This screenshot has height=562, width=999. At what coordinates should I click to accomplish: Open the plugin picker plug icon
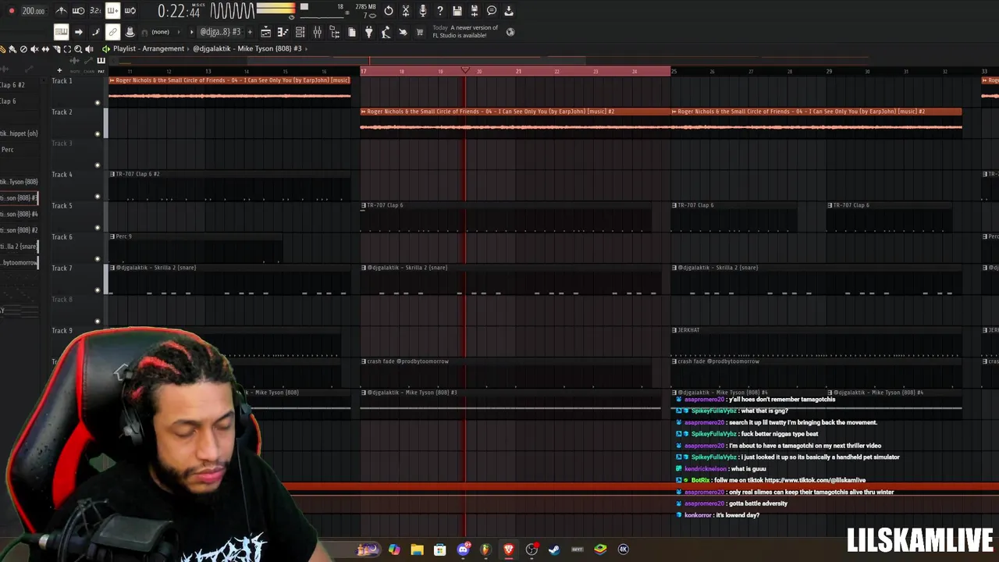pyautogui.click(x=369, y=32)
